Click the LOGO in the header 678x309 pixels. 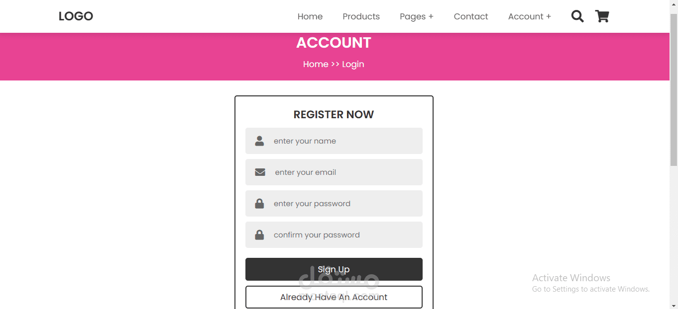pos(76,16)
